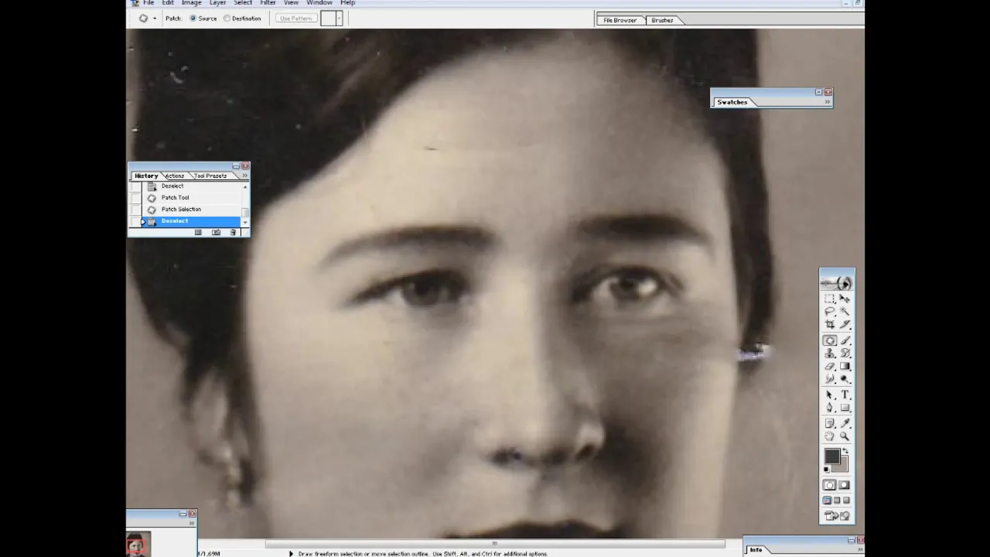Select the Dodge tool

pos(845,379)
